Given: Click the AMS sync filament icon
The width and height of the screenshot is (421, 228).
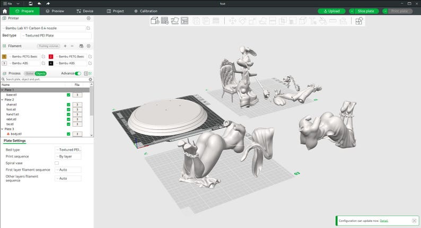Looking at the screenshot, I should click(x=81, y=46).
